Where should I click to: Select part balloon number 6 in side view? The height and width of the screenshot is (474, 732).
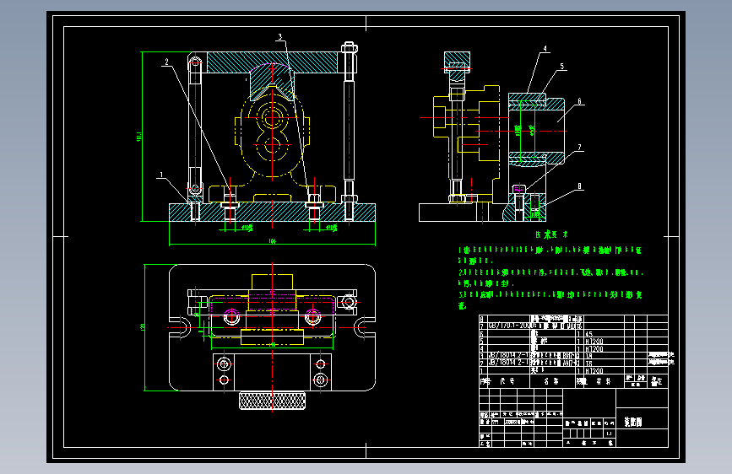[x=579, y=100]
